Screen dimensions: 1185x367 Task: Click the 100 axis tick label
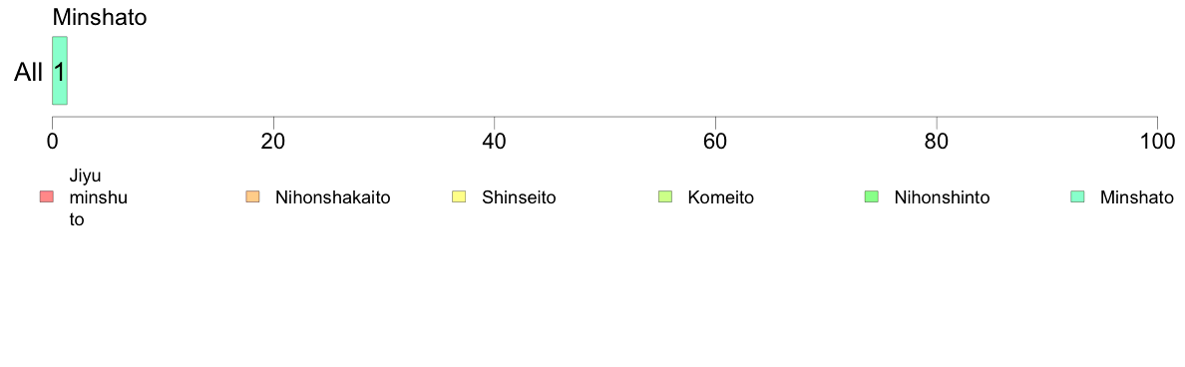tap(1156, 141)
